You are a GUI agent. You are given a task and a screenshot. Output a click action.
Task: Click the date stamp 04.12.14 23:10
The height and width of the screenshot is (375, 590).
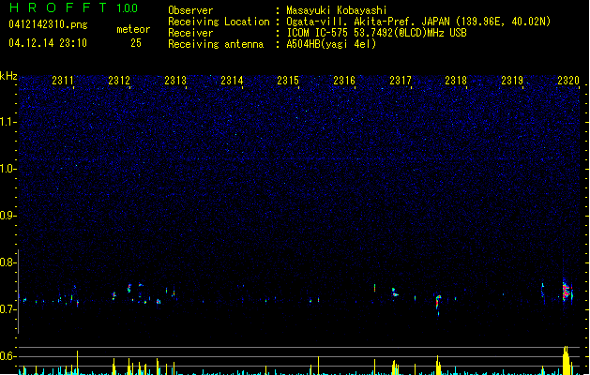tap(48, 43)
